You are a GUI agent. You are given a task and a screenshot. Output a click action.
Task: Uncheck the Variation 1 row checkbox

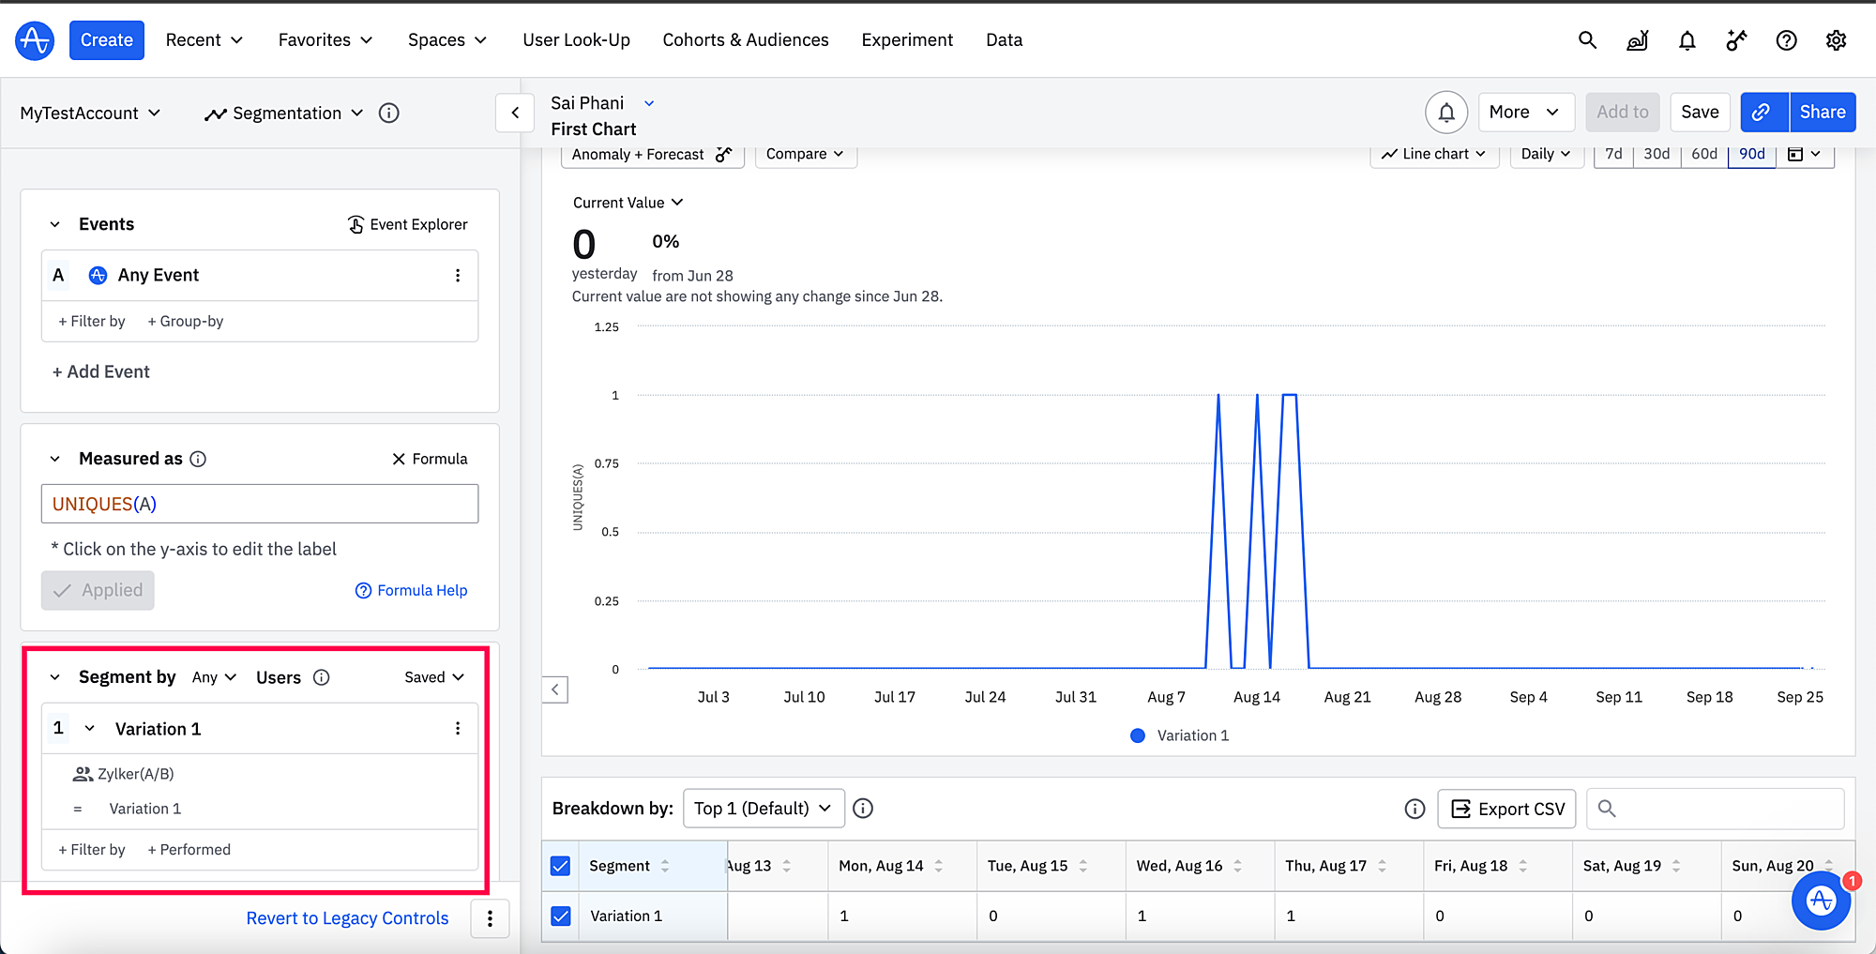coord(560,916)
